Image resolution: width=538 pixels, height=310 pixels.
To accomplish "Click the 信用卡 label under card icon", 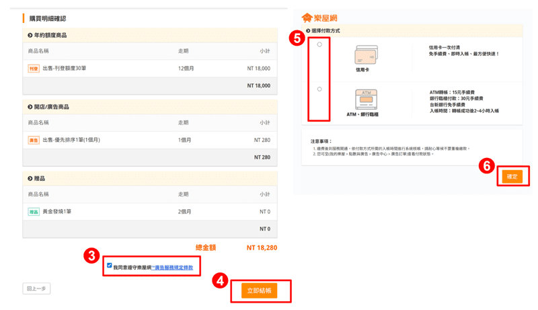I will click(362, 70).
